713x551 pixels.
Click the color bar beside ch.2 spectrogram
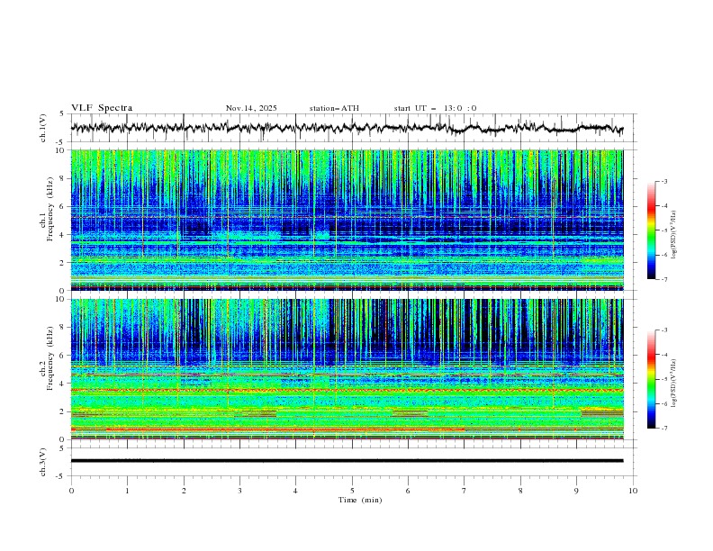point(651,379)
